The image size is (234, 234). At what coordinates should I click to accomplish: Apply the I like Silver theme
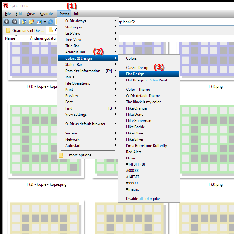coord(149,139)
